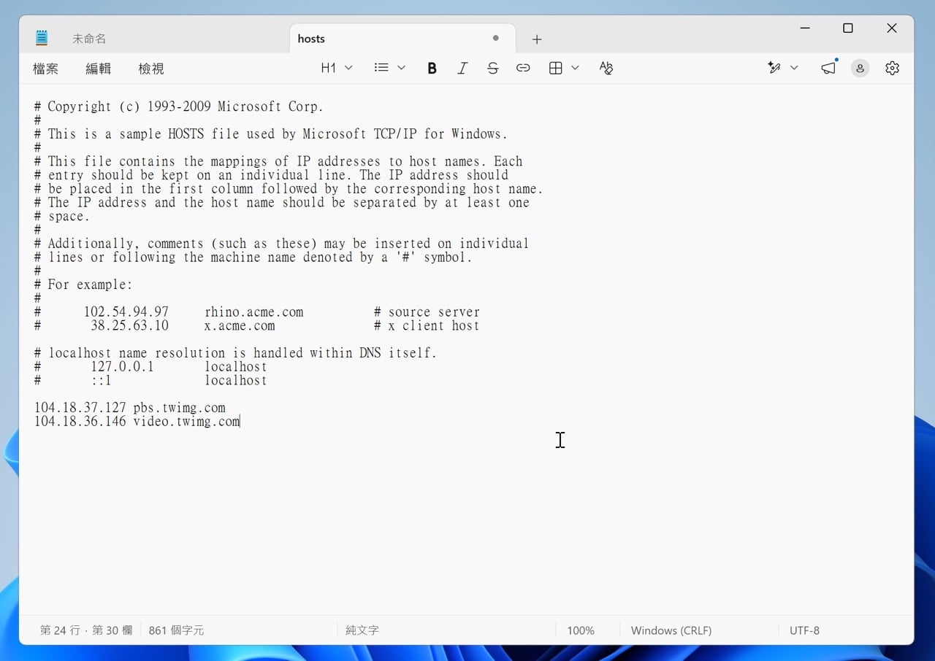The height and width of the screenshot is (661, 935).
Task: Insert a table with table icon
Action: (x=555, y=68)
